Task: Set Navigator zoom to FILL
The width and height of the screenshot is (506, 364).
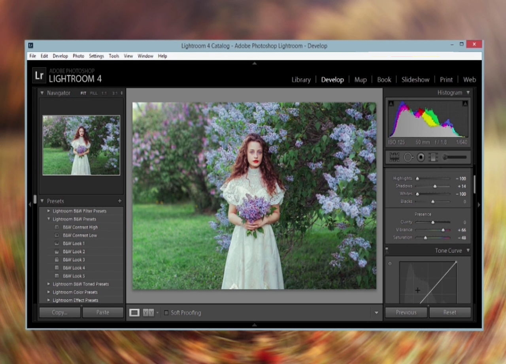Action: coord(94,93)
